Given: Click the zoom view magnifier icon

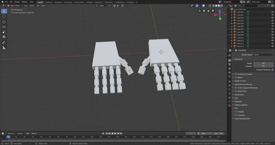Looking at the screenshot, I should (213, 11).
